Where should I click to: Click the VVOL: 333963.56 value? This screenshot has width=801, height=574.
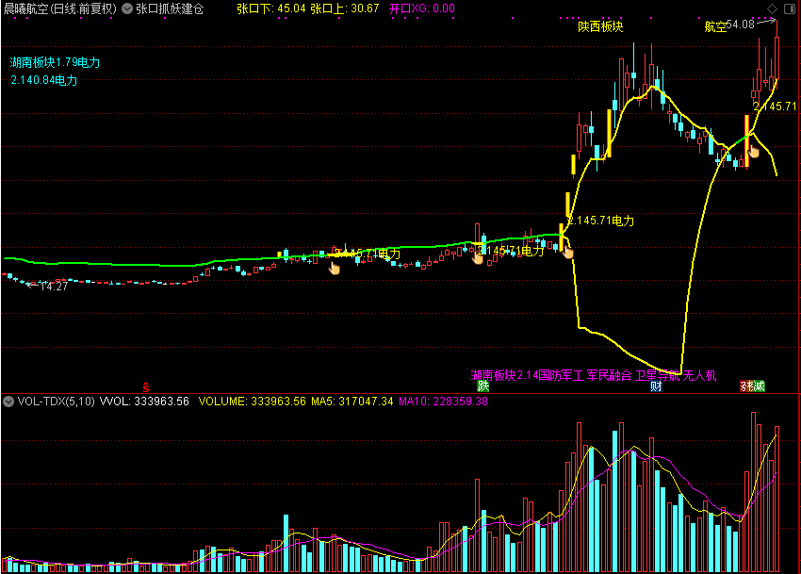pos(144,402)
